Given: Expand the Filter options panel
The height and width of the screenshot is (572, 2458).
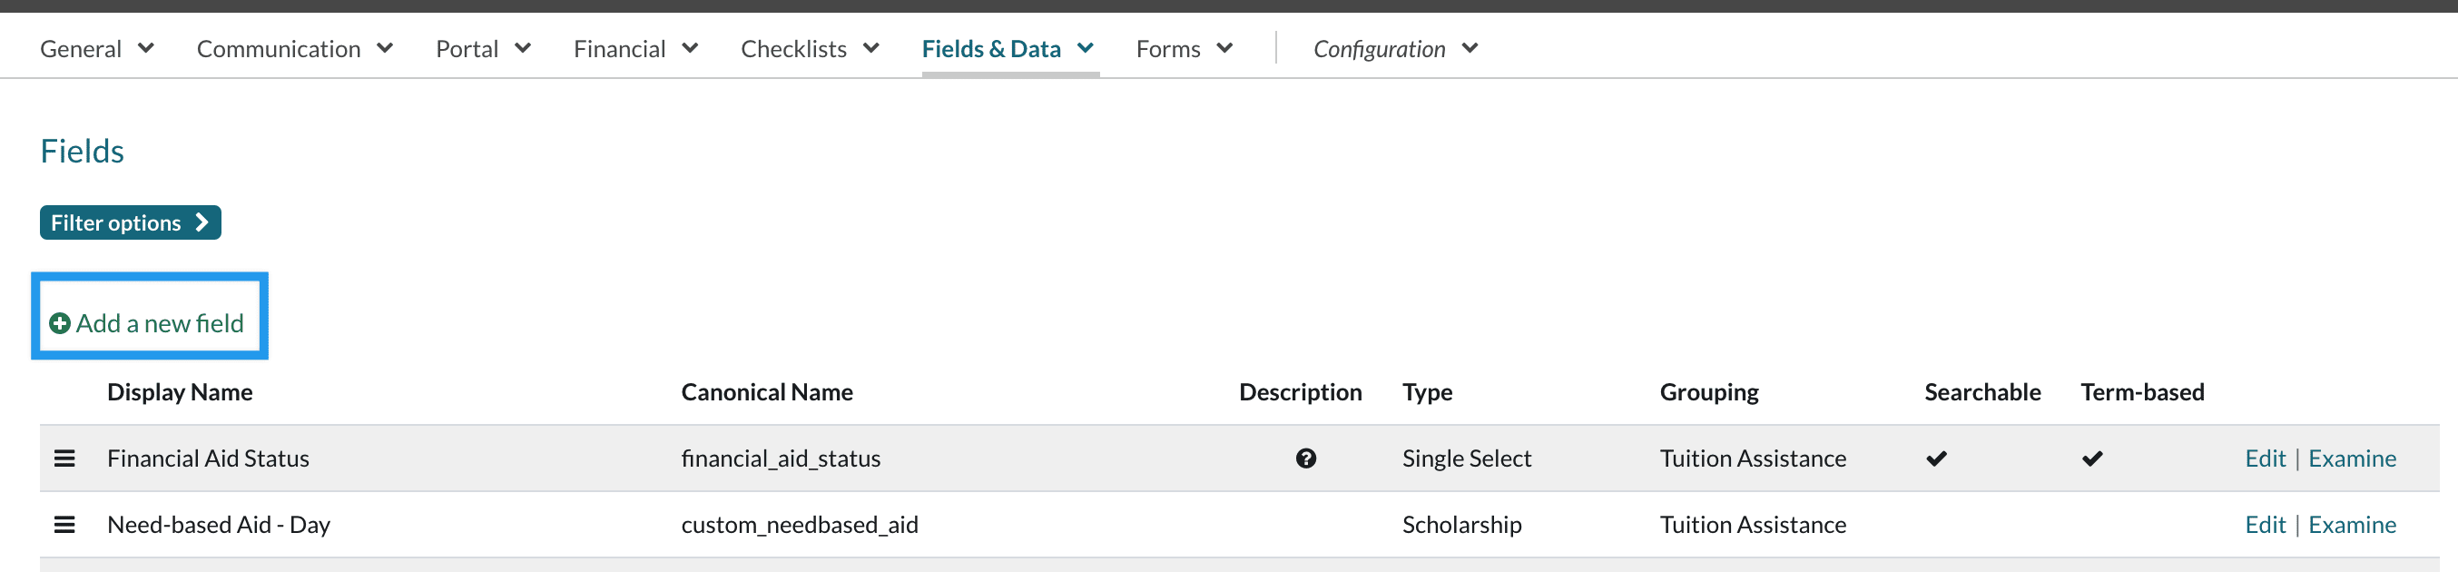Looking at the screenshot, I should pyautogui.click(x=130, y=222).
